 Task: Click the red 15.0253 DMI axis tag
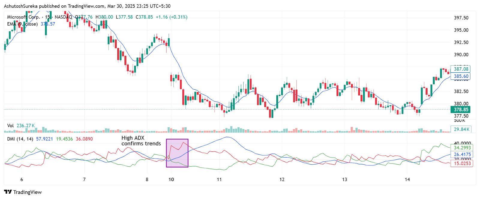[462, 163]
